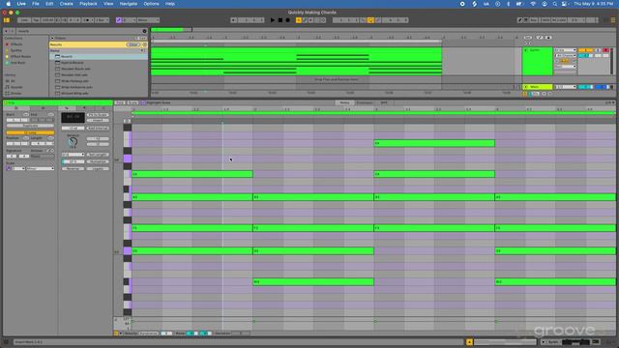Screen dimensions: 619x348
Task: Select the Reverb device in browser results
Action: [99, 56]
